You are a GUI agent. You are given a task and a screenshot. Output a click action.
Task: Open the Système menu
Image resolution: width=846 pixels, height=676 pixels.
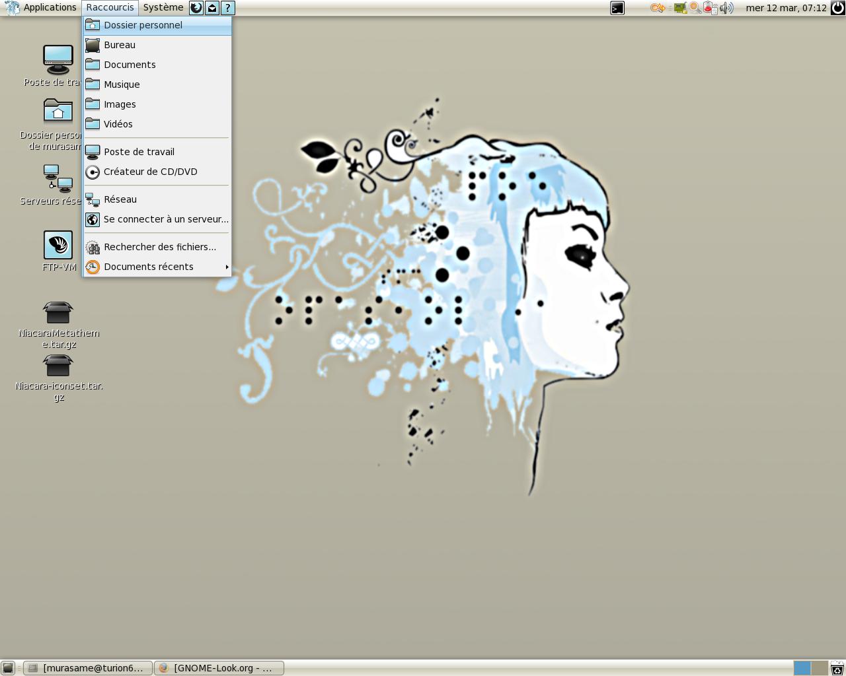(163, 8)
